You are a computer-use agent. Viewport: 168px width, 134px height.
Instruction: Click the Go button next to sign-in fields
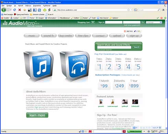point(143,22)
